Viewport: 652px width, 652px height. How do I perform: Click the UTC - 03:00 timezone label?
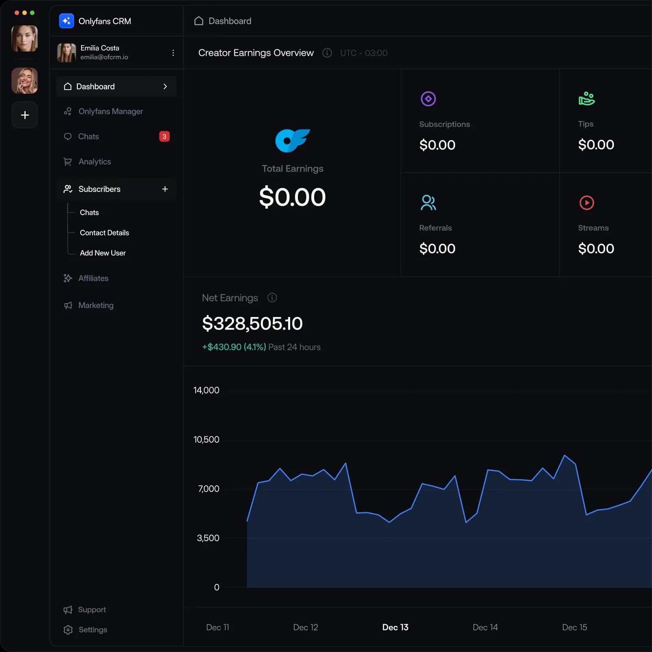tap(363, 53)
